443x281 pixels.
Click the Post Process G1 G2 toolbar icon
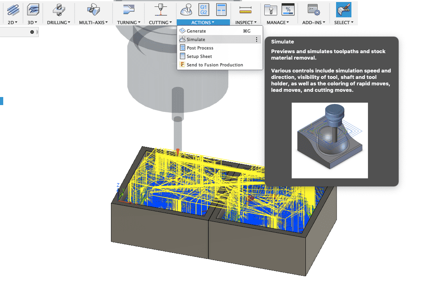point(204,10)
